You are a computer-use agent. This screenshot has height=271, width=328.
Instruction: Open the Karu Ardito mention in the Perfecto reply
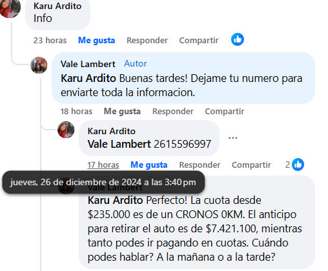click(115, 200)
